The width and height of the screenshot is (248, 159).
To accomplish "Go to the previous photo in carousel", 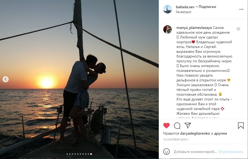I will (x=6, y=79).
